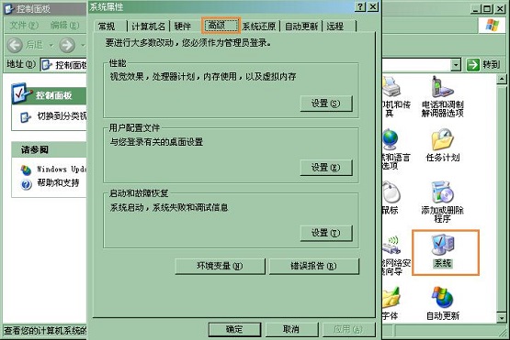Image resolution: width=510 pixels, height=340 pixels.
Task: Click 切换到分类视图 link
Action: click(53, 116)
